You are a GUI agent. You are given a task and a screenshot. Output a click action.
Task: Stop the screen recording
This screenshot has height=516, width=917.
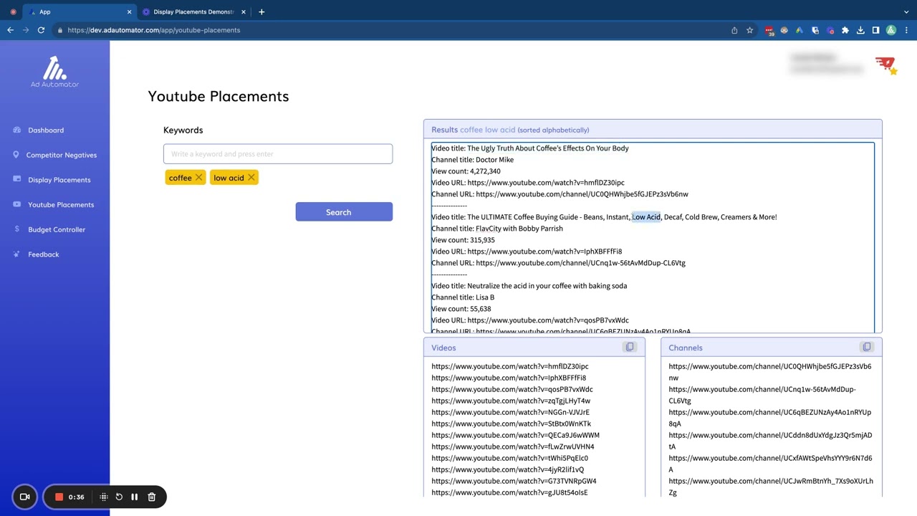pyautogui.click(x=59, y=497)
